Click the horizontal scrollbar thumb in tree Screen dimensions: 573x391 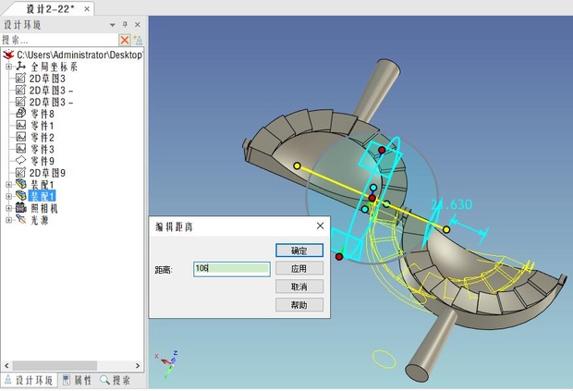(x=55, y=365)
